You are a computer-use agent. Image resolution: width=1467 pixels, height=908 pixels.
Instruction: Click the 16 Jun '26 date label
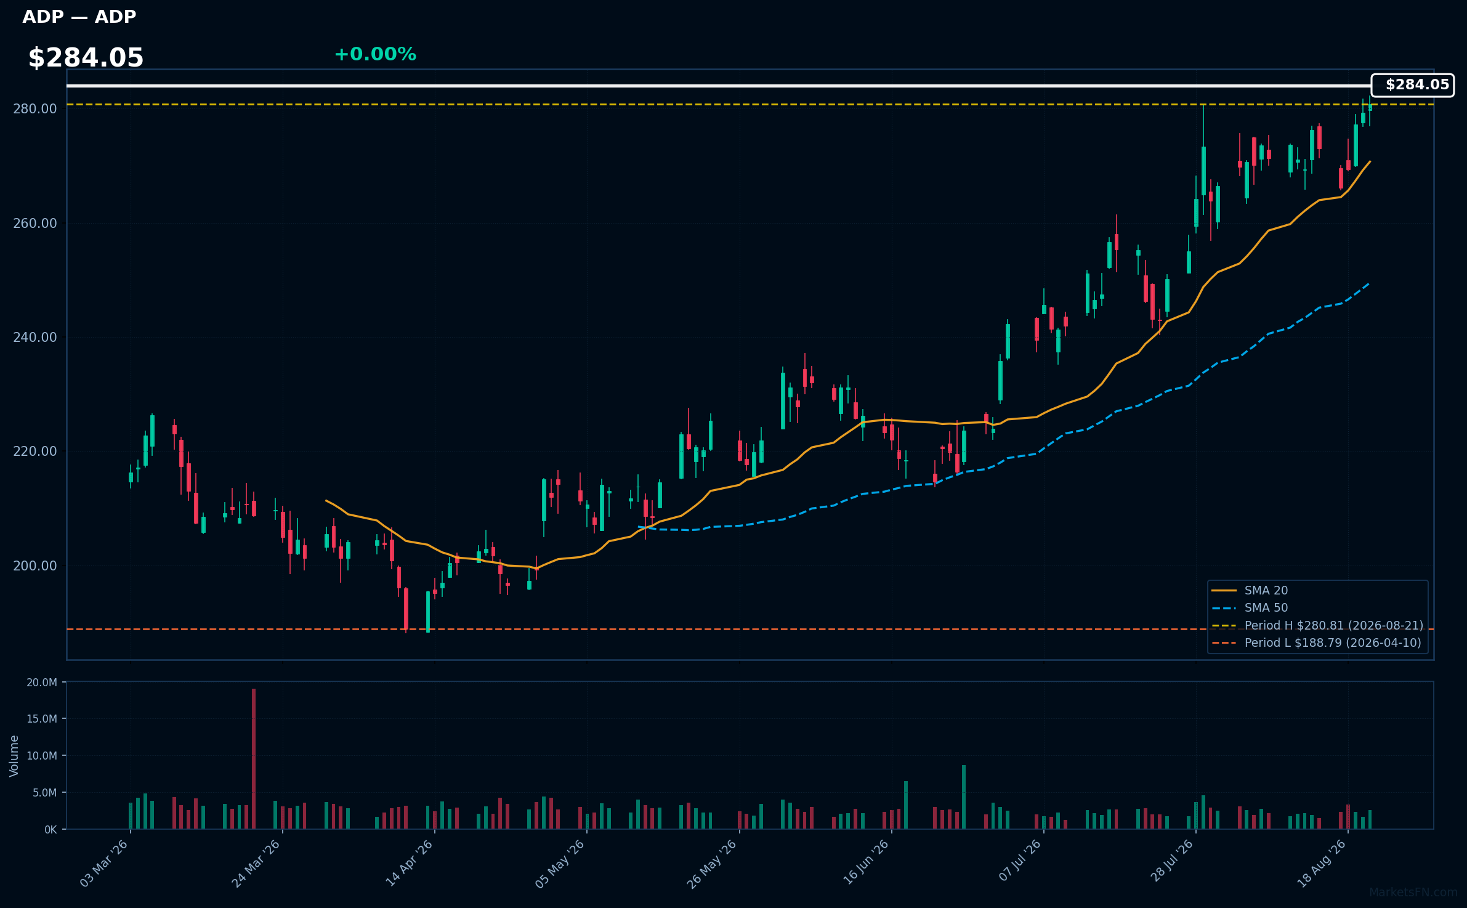click(865, 863)
